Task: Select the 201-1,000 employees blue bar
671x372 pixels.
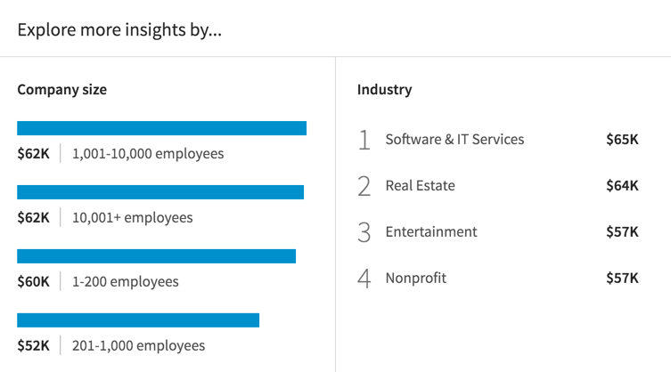Action: pyautogui.click(x=138, y=320)
